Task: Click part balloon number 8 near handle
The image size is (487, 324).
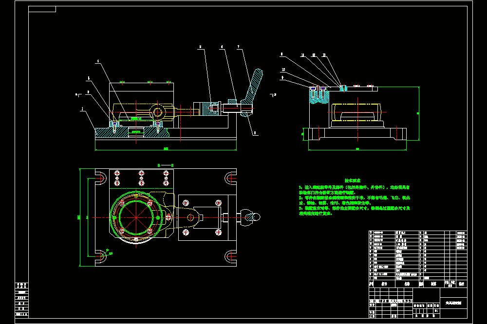Action: pyautogui.click(x=255, y=133)
